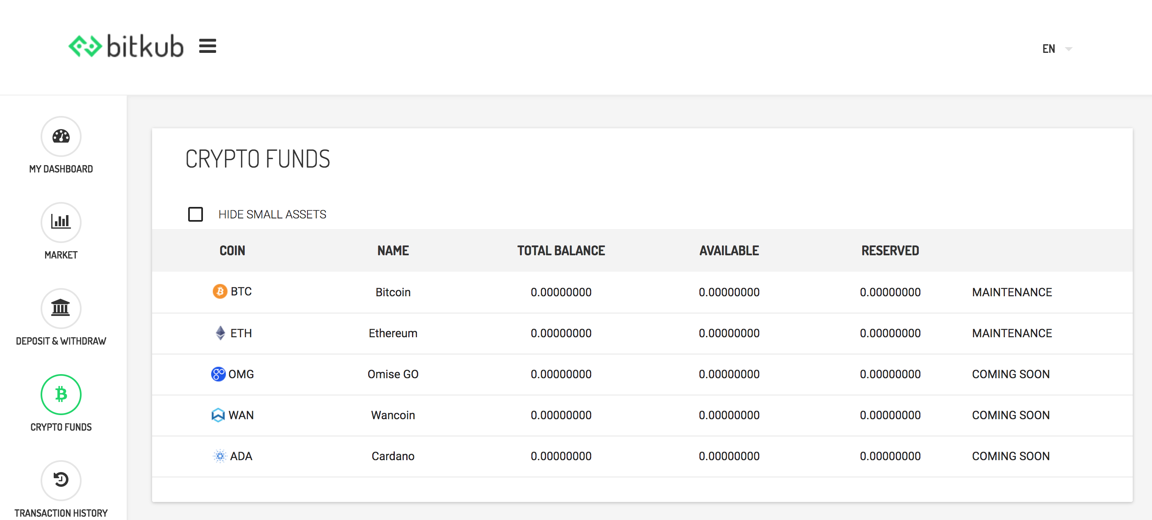The width and height of the screenshot is (1152, 520).
Task: Click COMING SOON for Cardano row
Action: 1010,456
